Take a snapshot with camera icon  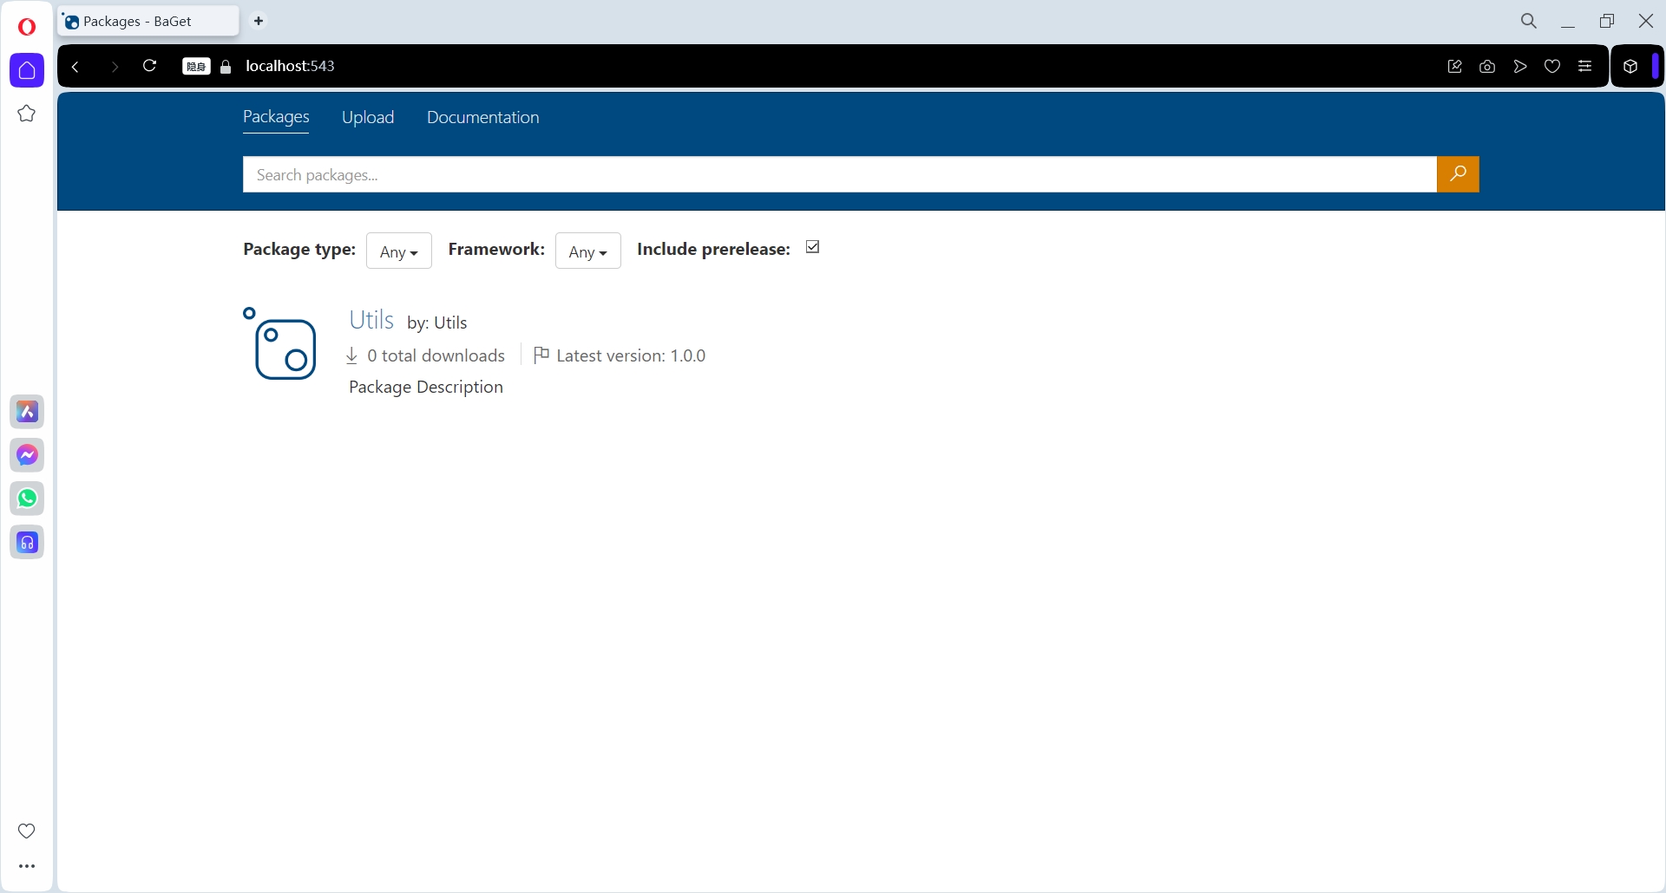(x=1487, y=67)
